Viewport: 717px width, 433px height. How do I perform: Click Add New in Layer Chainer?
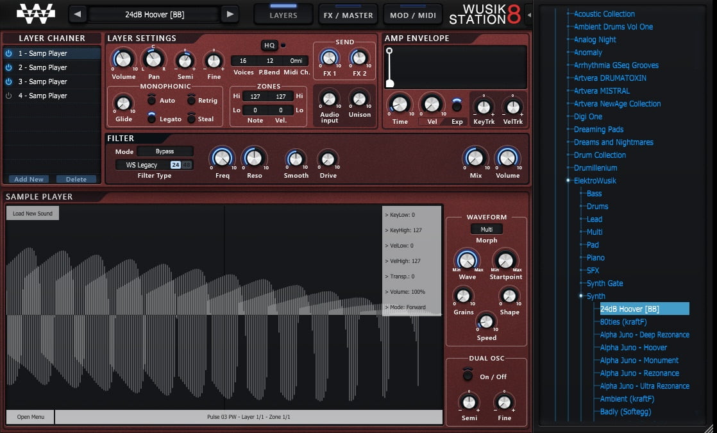pos(29,179)
